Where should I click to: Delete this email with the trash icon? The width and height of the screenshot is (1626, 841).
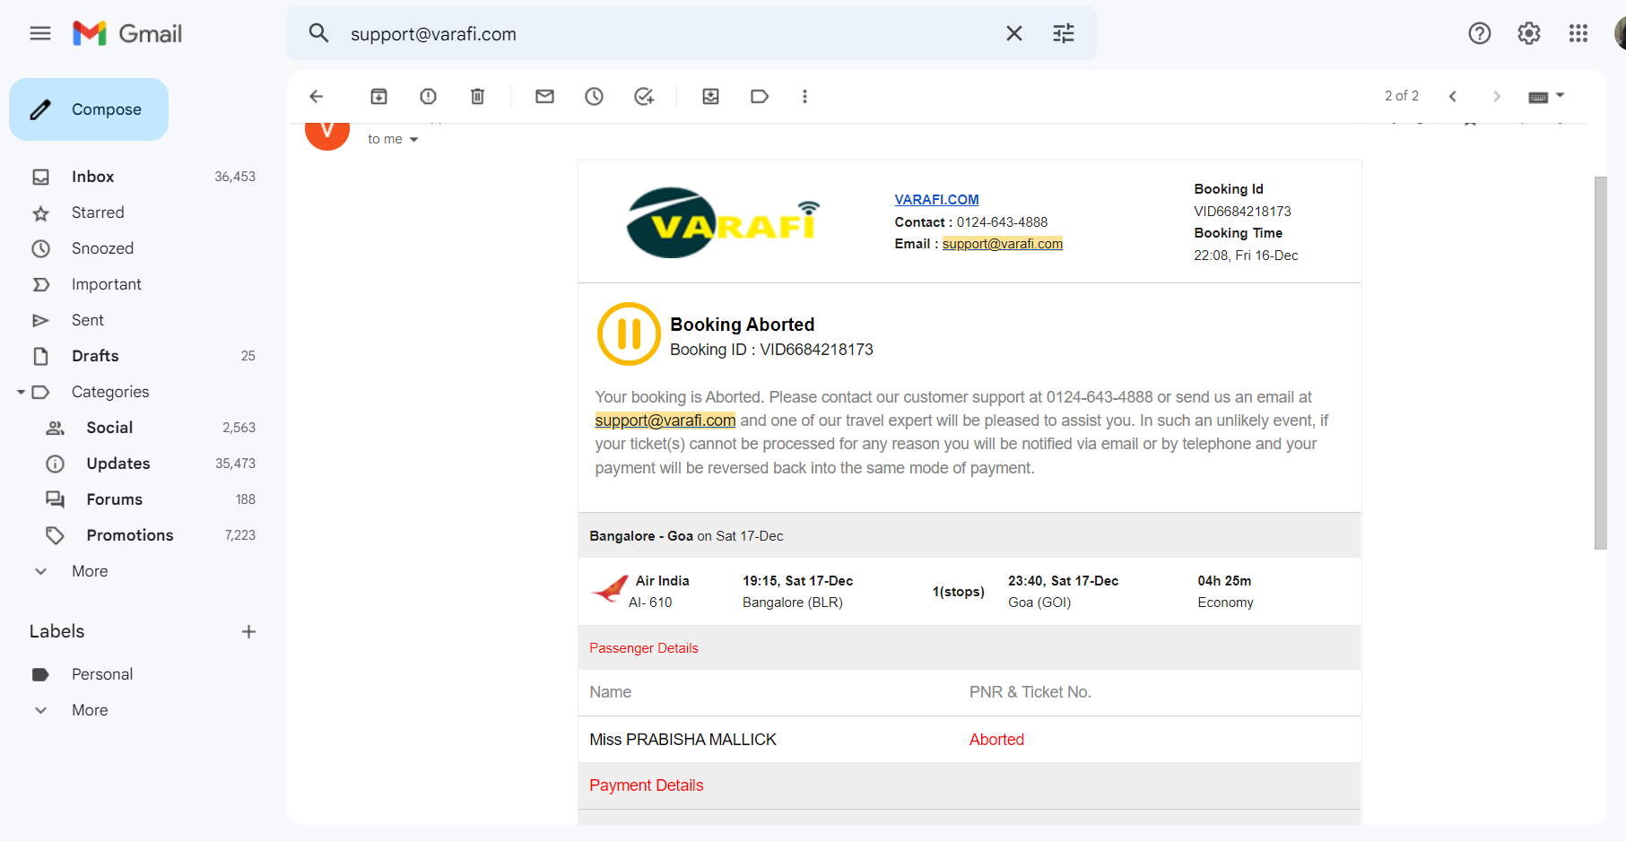click(x=477, y=96)
